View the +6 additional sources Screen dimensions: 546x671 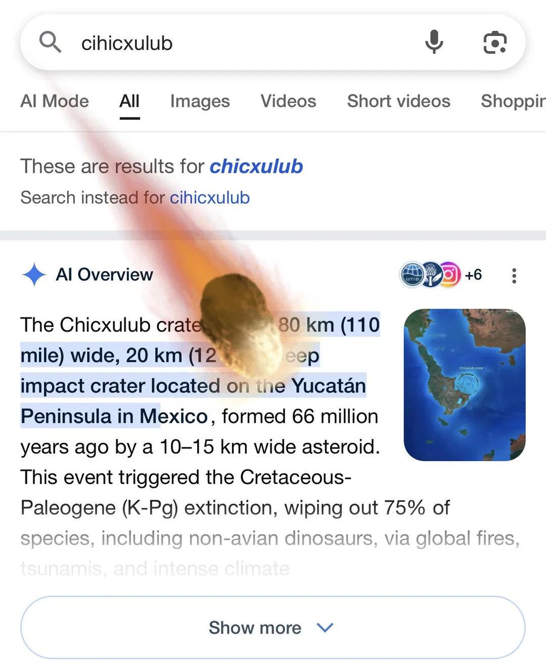[473, 275]
